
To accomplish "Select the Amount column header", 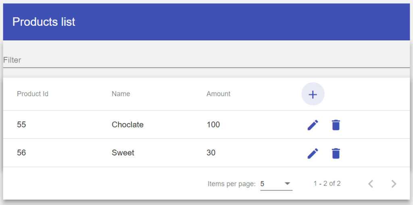I will click(218, 94).
